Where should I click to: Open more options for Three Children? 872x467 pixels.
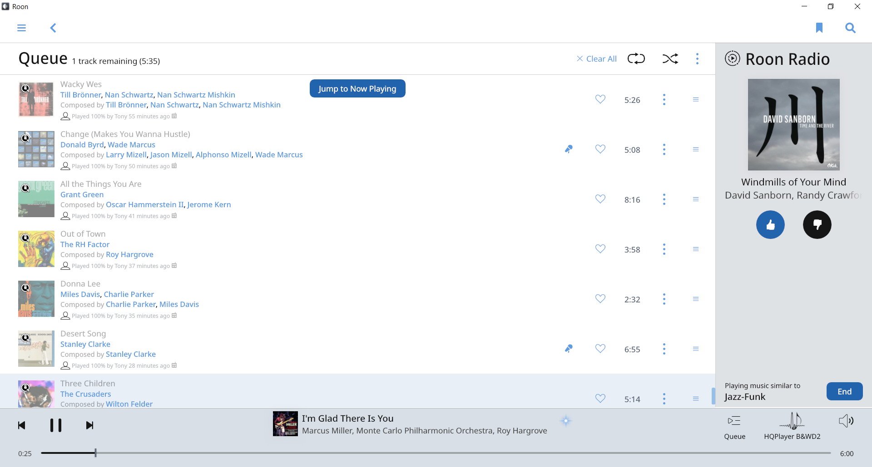click(x=664, y=399)
